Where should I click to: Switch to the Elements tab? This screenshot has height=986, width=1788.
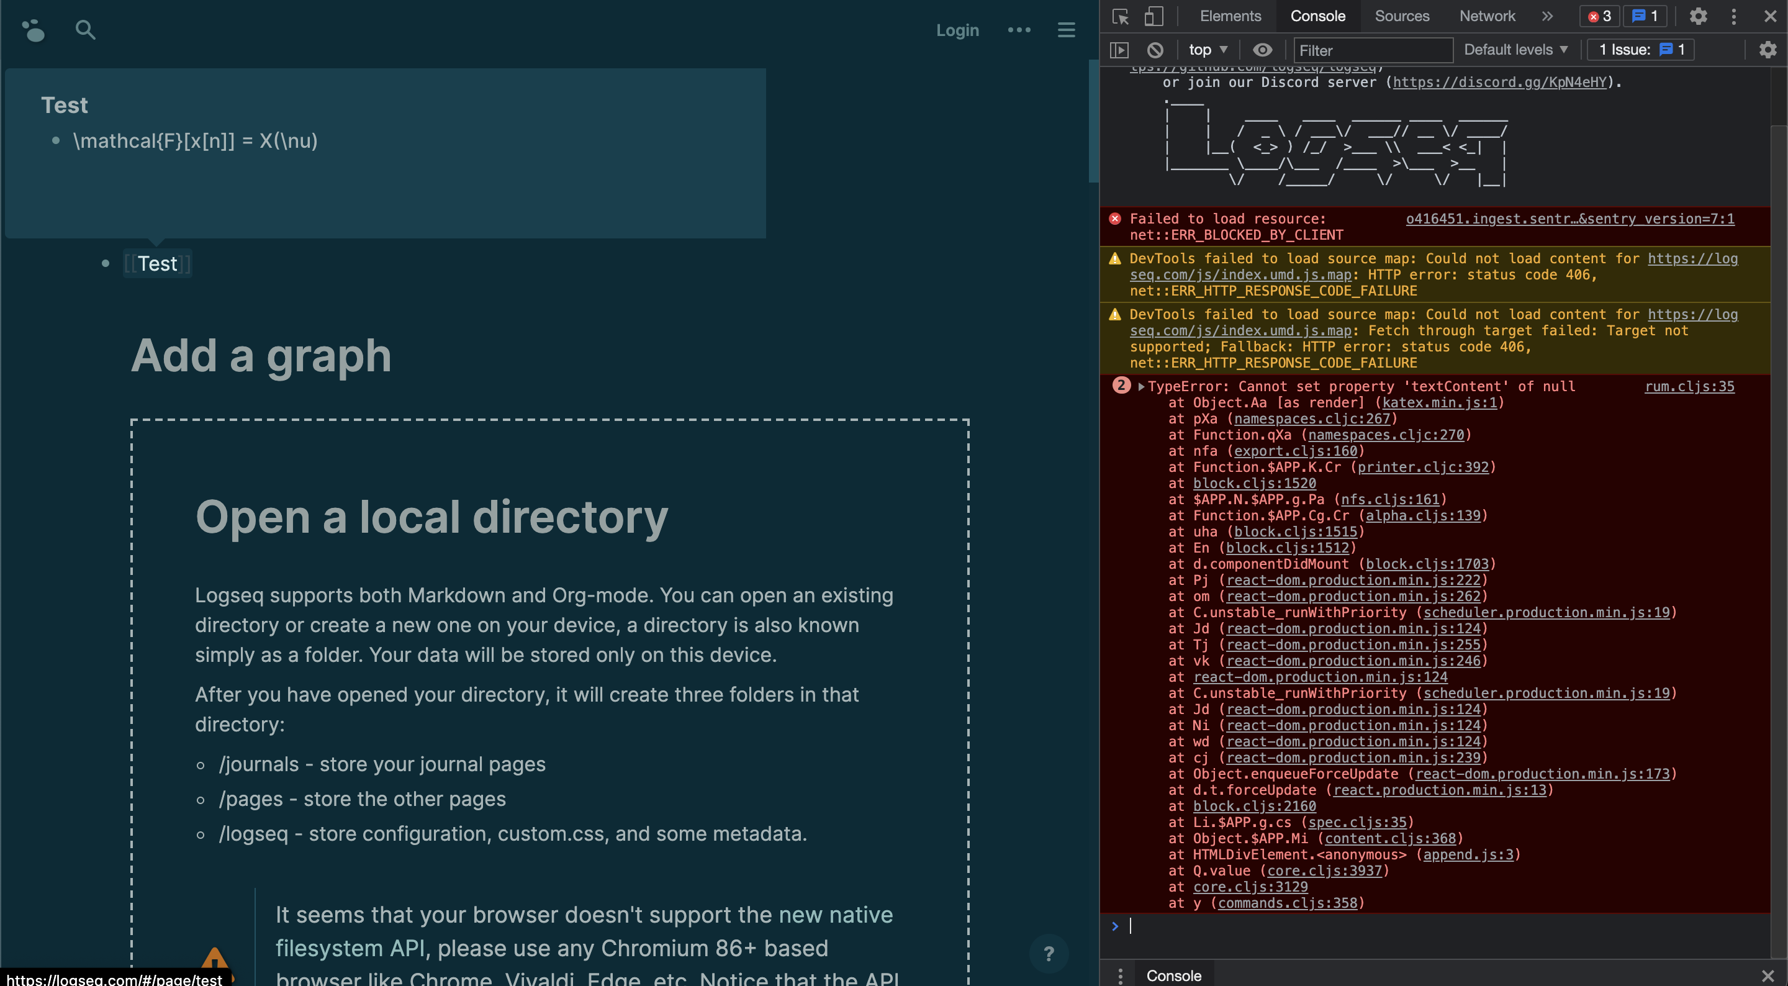tap(1230, 16)
